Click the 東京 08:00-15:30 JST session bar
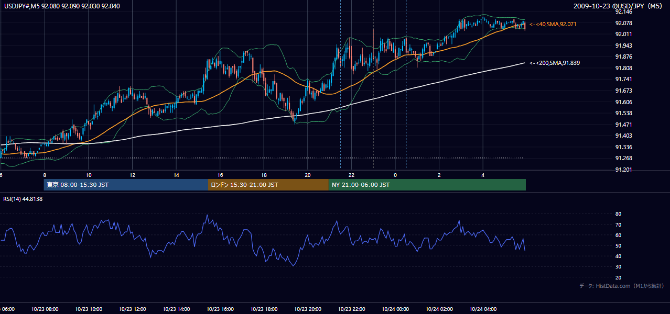 pos(126,185)
